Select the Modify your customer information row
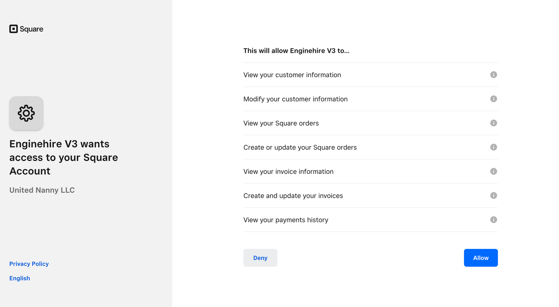The width and height of the screenshot is (559, 307). (x=370, y=99)
